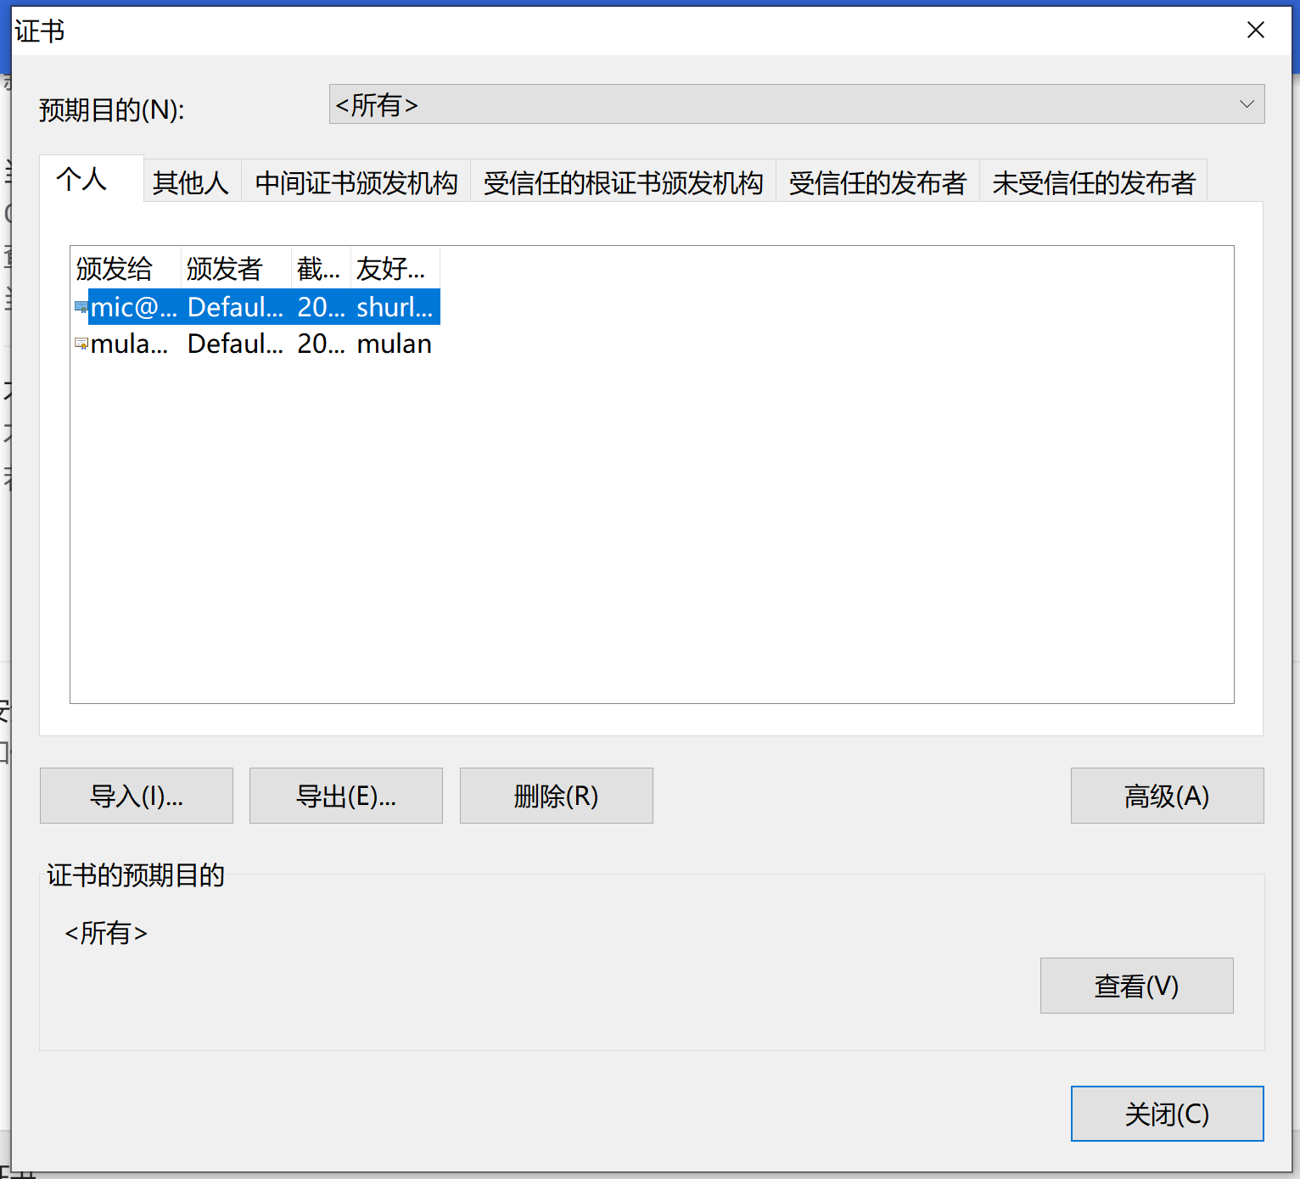Click the 导入(I) button
Viewport: 1300px width, 1179px height.
click(136, 796)
